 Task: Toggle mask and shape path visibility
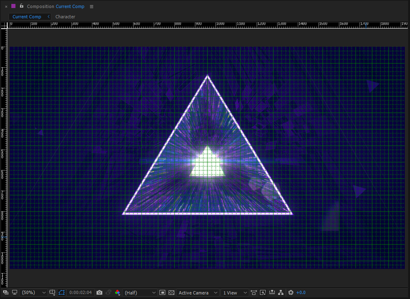[62, 292]
